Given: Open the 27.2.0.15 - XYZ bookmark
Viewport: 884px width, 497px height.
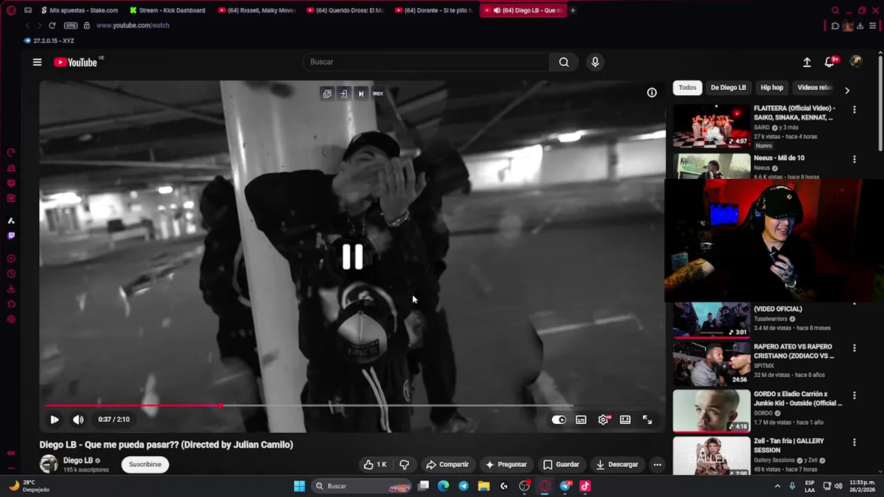Looking at the screenshot, I should [x=49, y=41].
